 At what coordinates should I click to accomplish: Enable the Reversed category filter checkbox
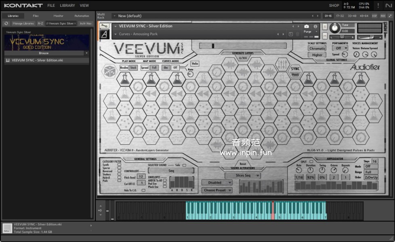119,171
